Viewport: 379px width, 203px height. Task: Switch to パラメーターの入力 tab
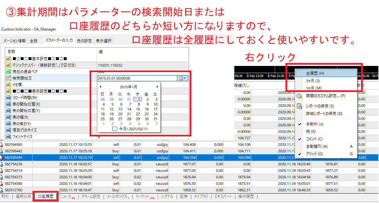pos(59,41)
